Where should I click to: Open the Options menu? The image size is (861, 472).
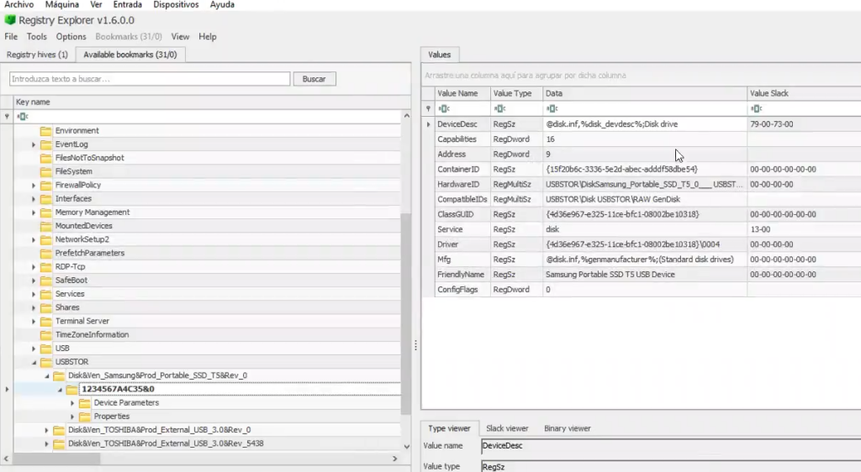tap(71, 37)
